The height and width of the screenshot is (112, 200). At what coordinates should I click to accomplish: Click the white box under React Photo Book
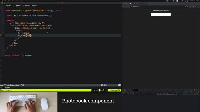[x=161, y=15]
